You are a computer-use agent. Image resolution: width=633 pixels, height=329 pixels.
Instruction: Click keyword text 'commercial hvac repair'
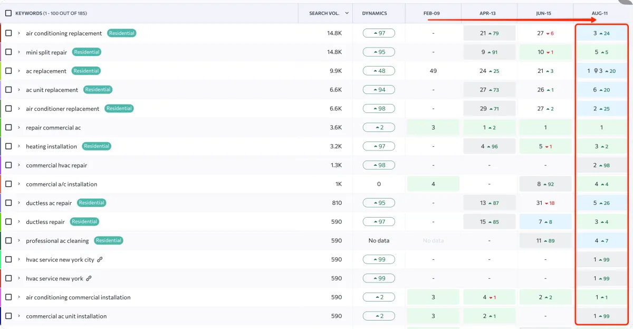[56, 165]
